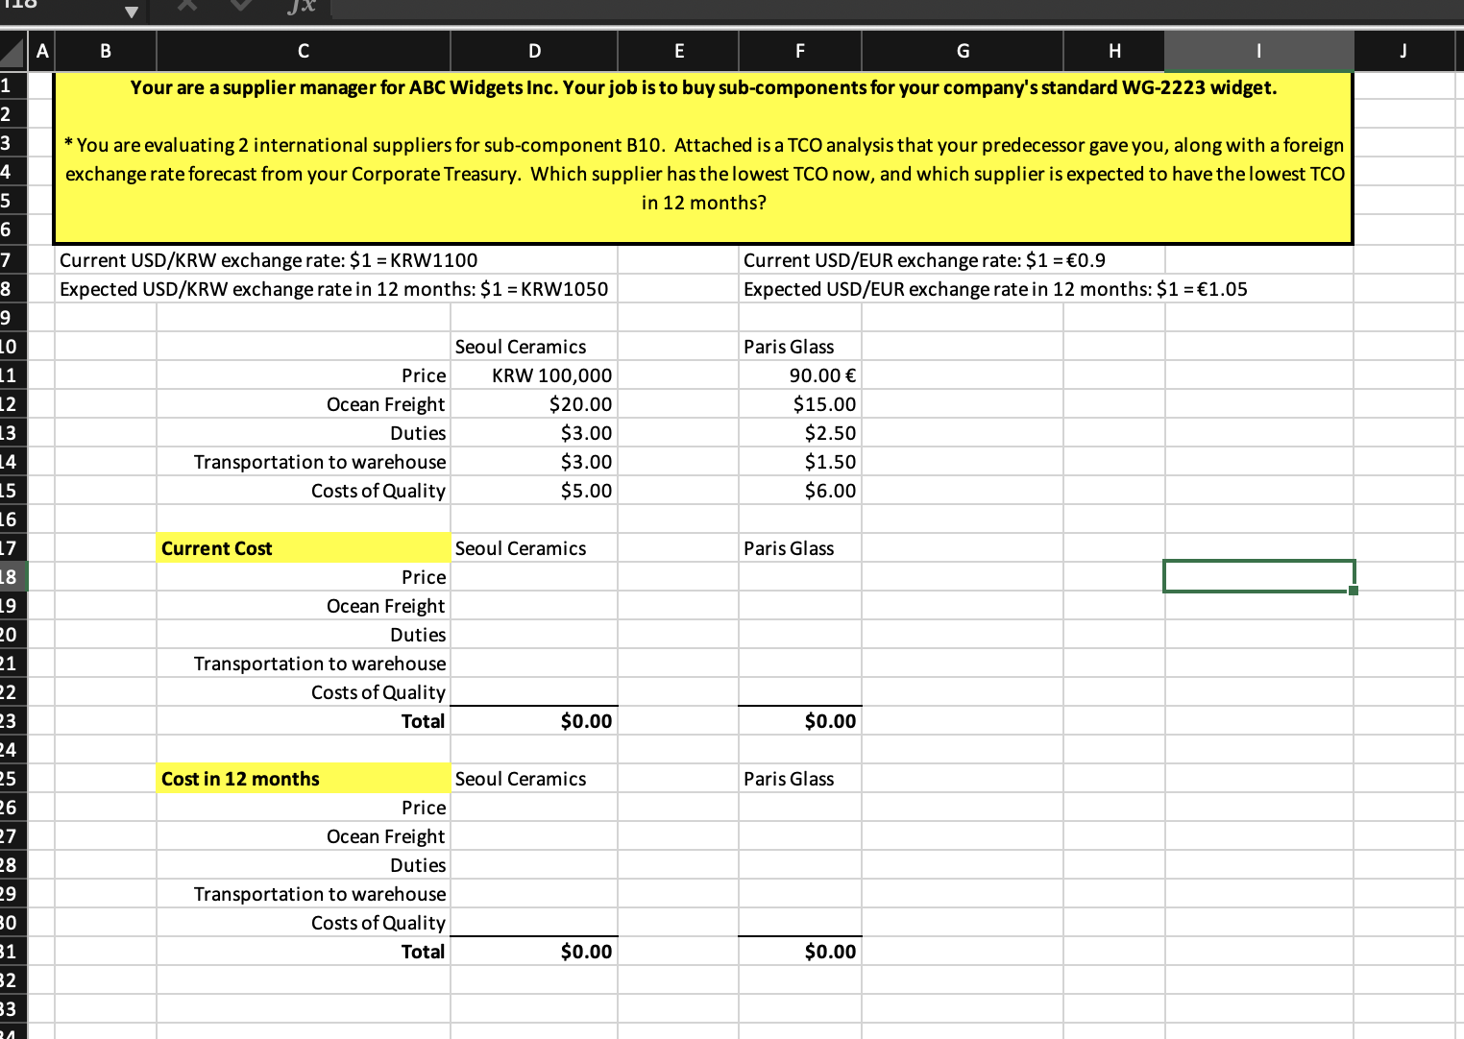This screenshot has width=1464, height=1039.
Task: Select column F header
Action: 800,51
